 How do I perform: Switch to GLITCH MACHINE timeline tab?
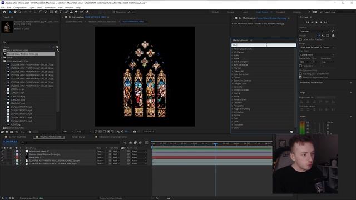(17, 137)
